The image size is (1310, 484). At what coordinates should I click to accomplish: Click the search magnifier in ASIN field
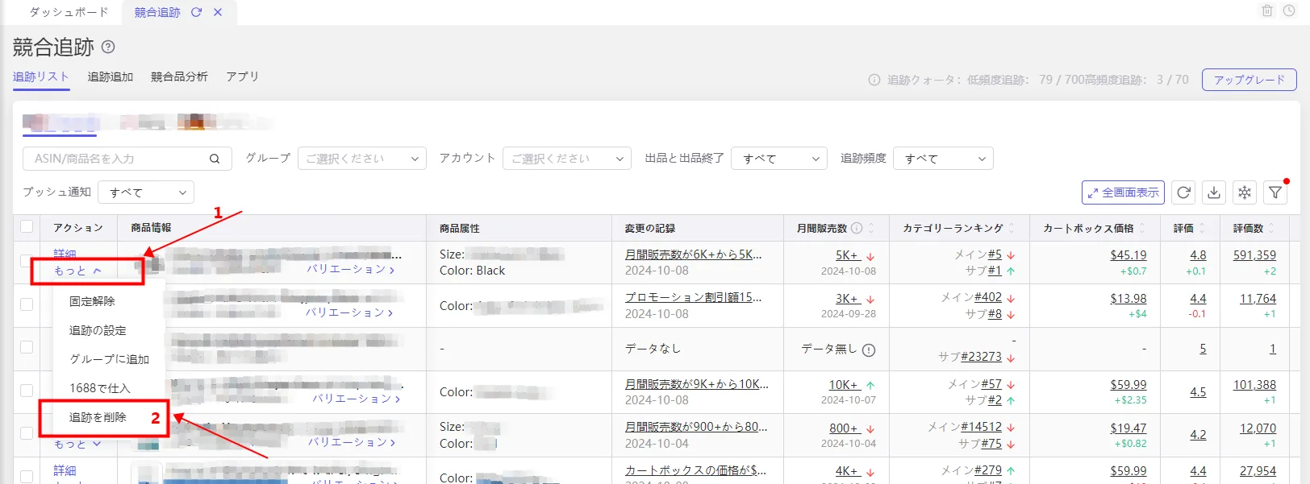[215, 159]
